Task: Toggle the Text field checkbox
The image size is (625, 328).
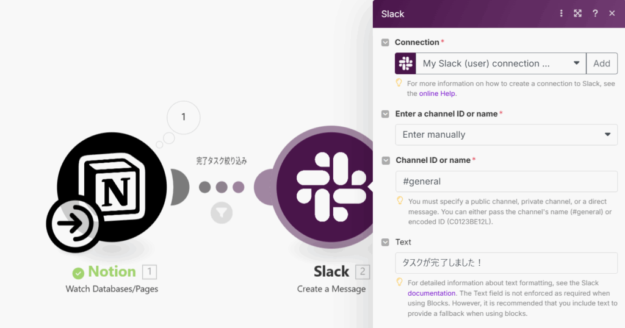Action: [x=385, y=242]
